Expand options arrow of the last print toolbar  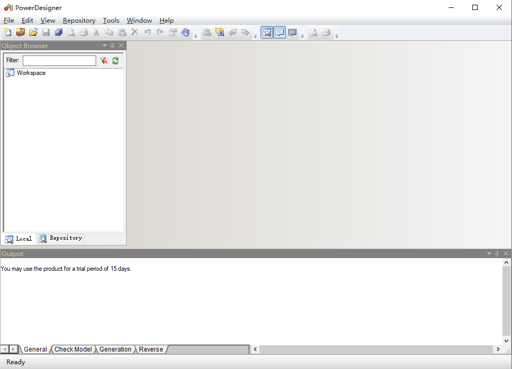point(337,36)
